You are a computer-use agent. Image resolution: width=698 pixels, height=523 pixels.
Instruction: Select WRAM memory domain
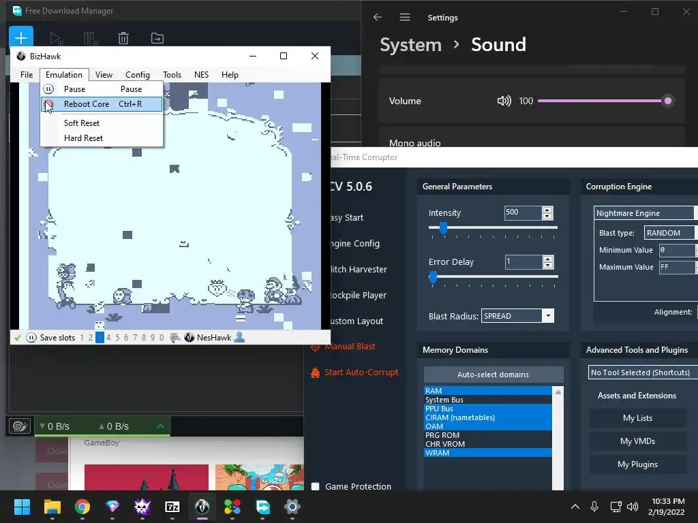click(488, 453)
